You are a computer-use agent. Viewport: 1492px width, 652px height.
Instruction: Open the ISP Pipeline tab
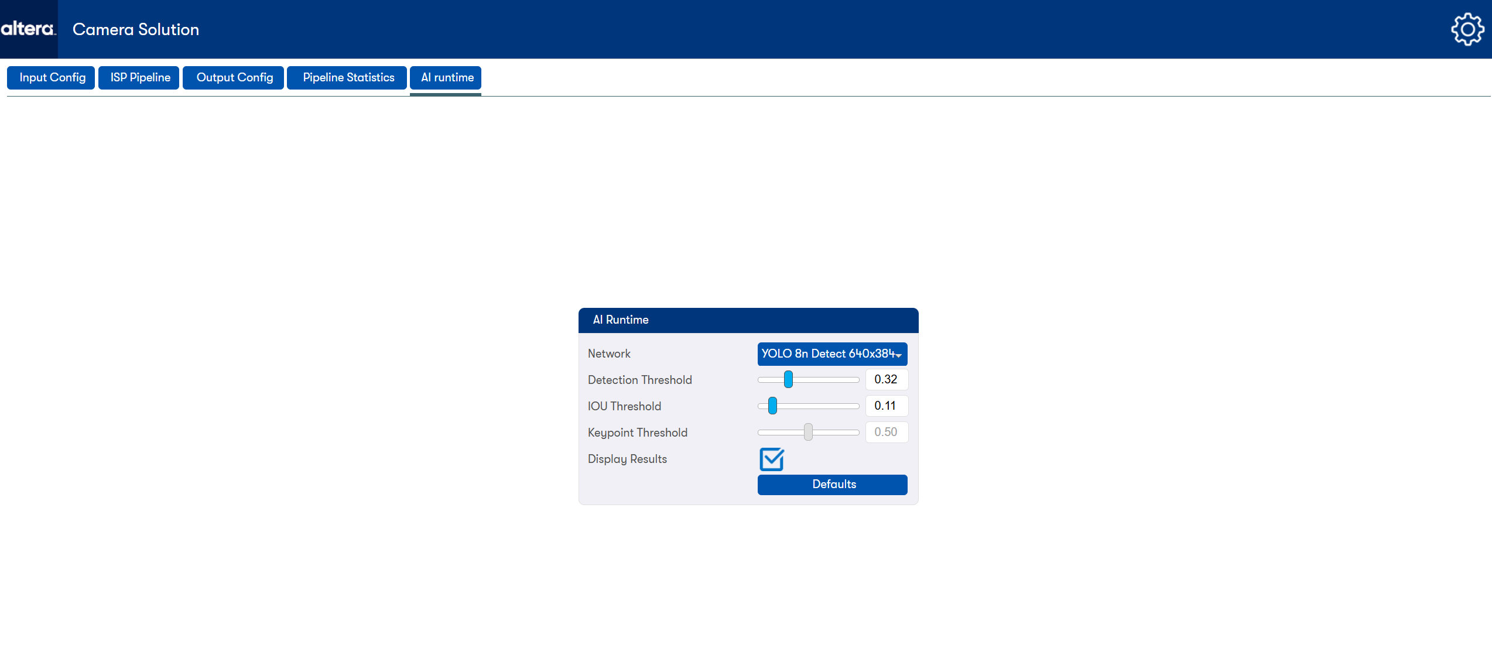coord(139,77)
